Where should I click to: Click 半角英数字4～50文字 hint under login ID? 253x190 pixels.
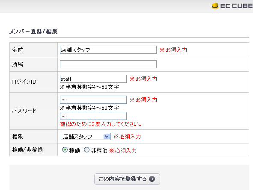point(89,87)
